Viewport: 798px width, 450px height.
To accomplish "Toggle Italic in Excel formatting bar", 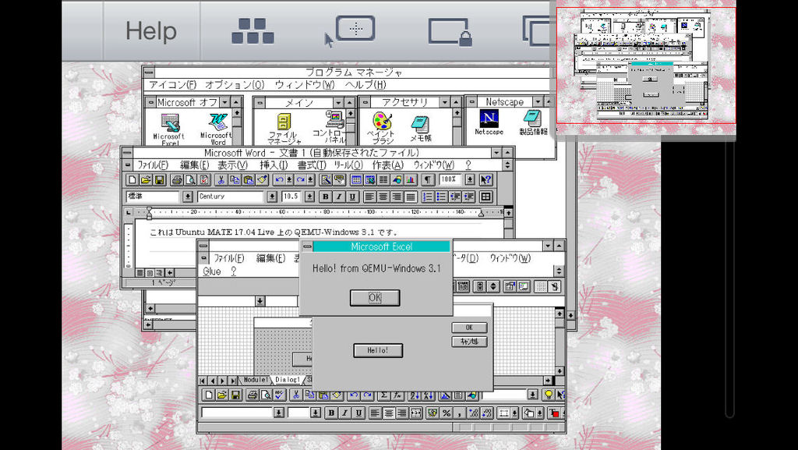I will coord(345,413).
